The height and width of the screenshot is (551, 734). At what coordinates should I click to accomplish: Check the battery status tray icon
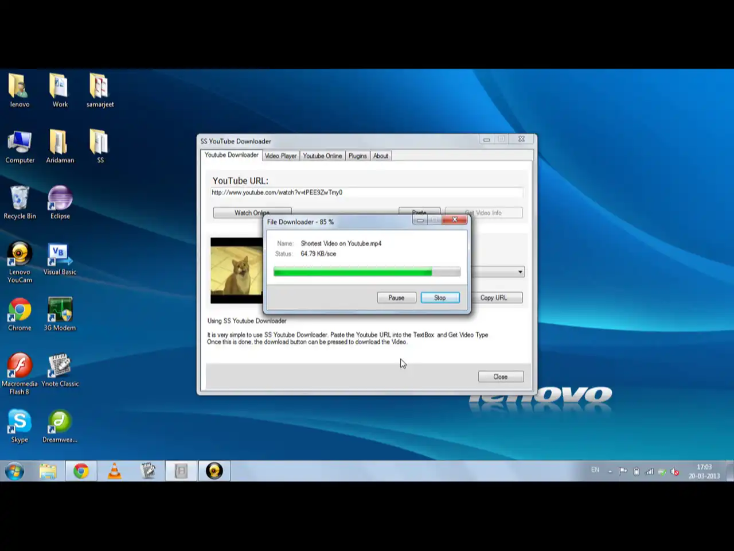[636, 471]
